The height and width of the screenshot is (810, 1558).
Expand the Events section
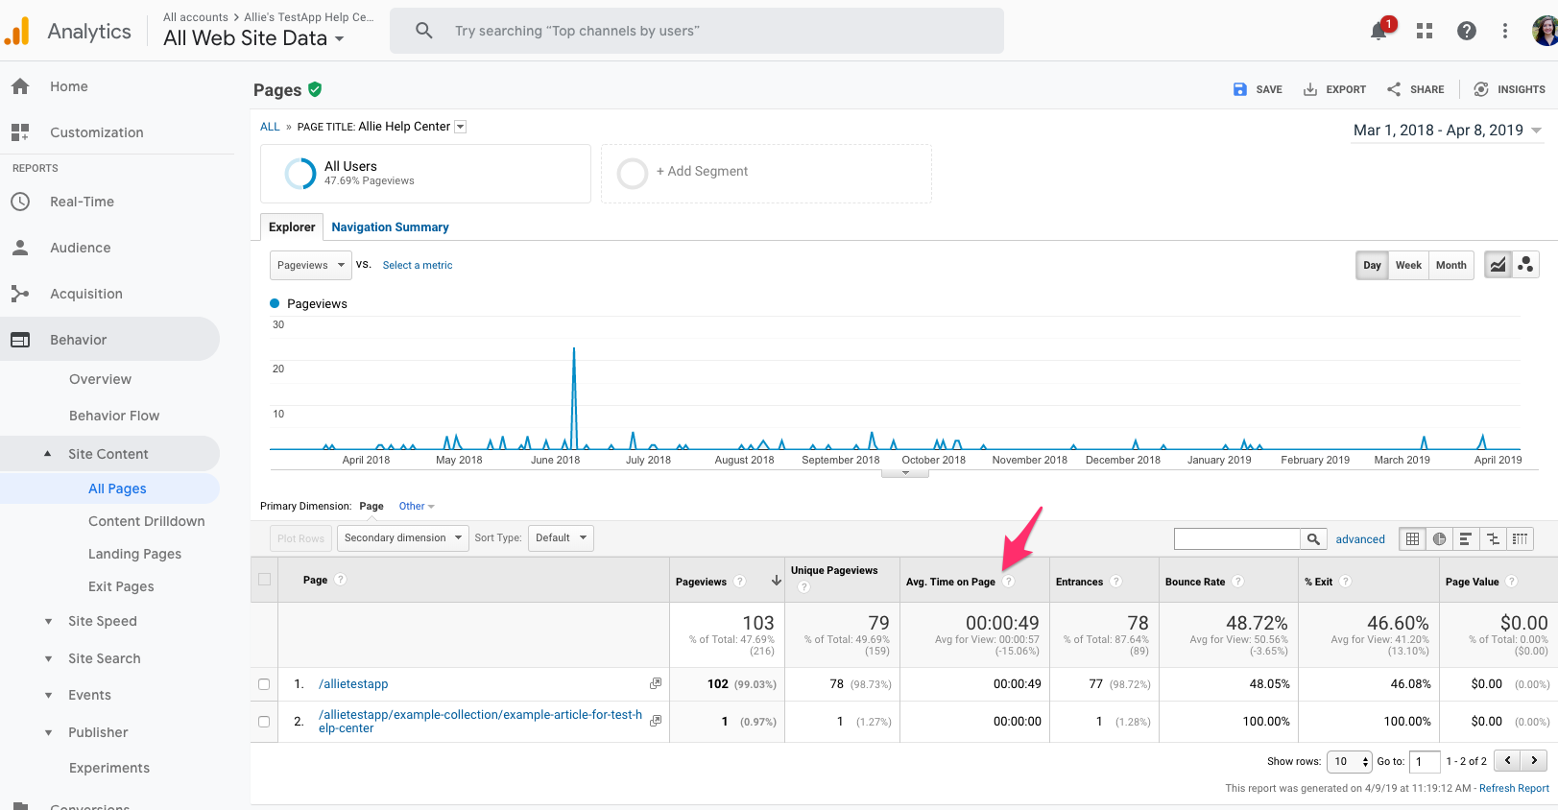tap(48, 696)
